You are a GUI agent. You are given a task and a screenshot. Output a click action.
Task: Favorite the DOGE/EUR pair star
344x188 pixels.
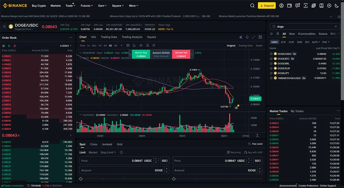pyautogui.click(x=271, y=68)
